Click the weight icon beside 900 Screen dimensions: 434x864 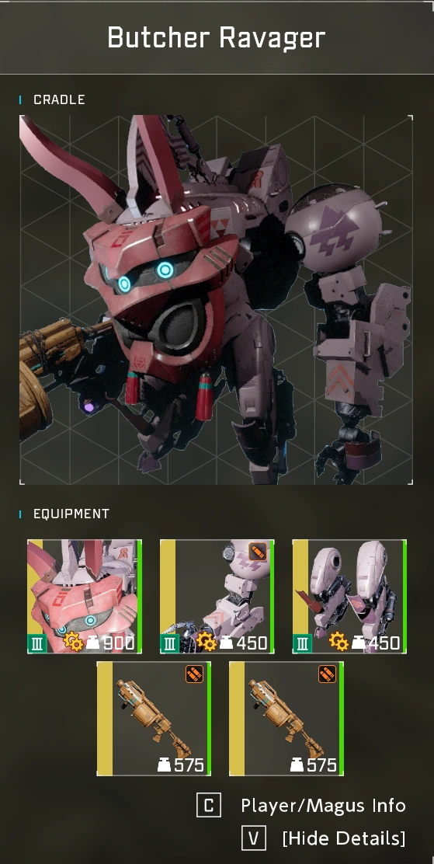92,643
